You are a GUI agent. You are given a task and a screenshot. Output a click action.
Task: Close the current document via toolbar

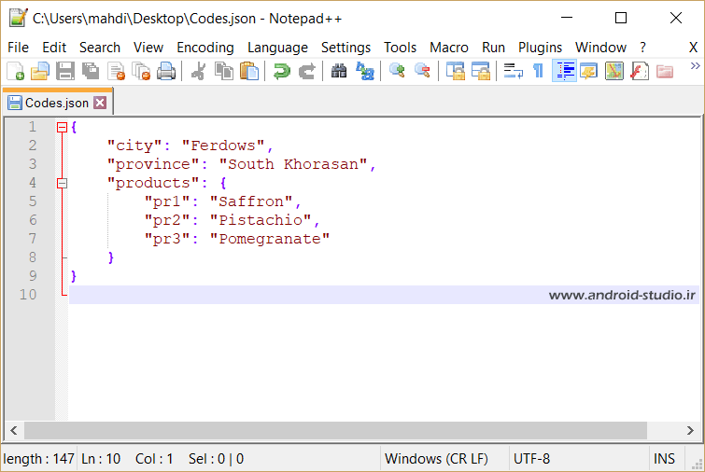coord(117,71)
